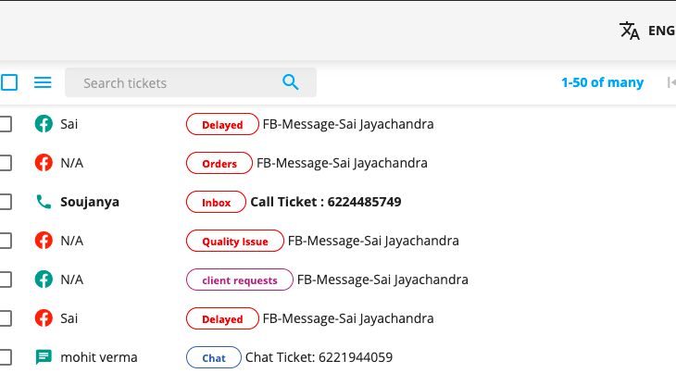This screenshot has height=373, width=676.
Task: Click red Facebook icon on Orders ticket
Action: (44, 163)
